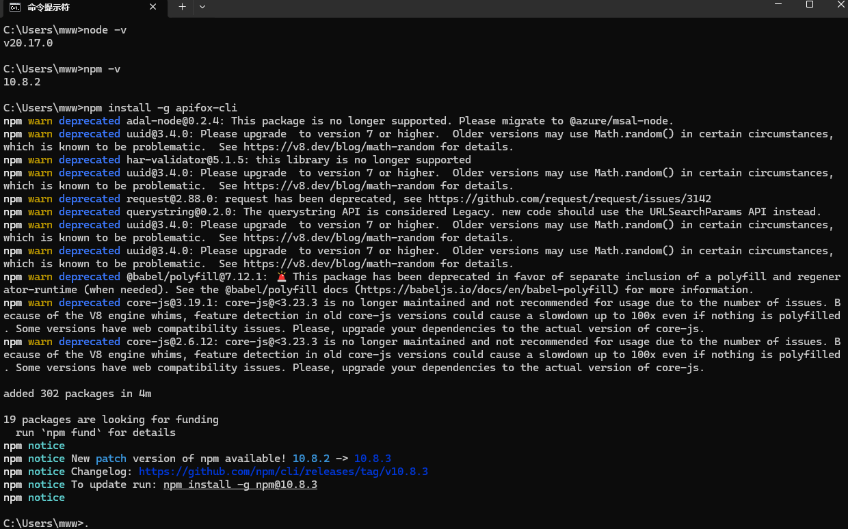Viewport: 848px width, 529px height.
Task: Click the final C:\Users\mww> prompt
Action: click(43, 524)
